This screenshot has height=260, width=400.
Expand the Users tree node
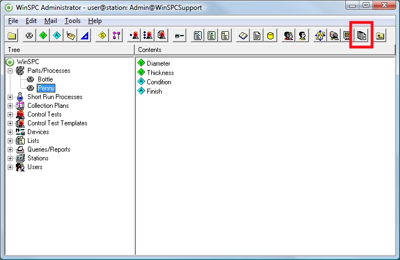coord(10,167)
